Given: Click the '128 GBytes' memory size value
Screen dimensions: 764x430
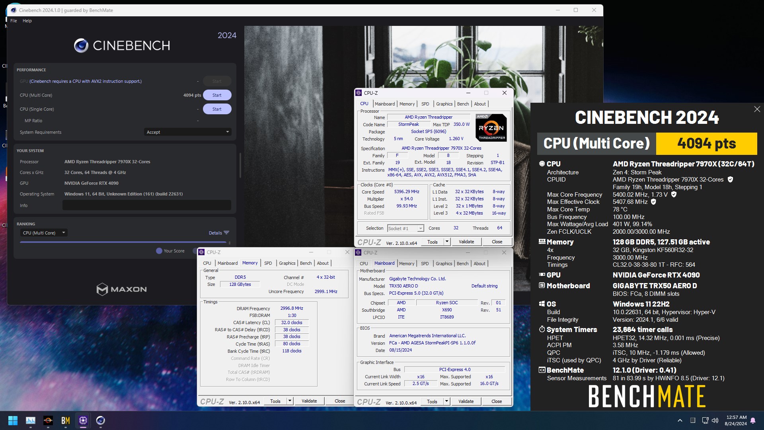Looking at the screenshot, I should coord(240,284).
